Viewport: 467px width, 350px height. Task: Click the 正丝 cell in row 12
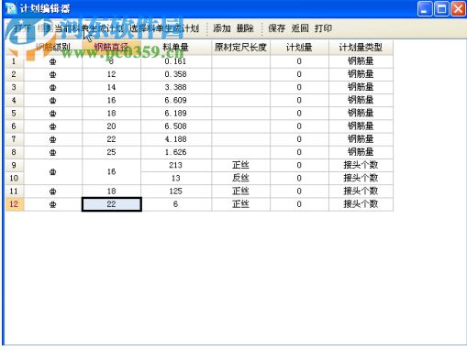tap(240, 204)
